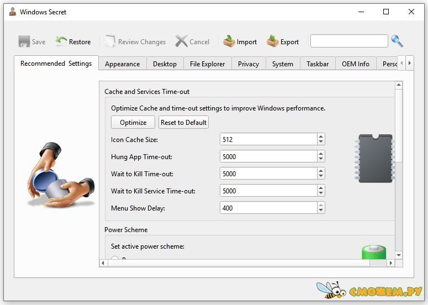428x305 pixels.
Task: Click the 'Wait to Kill Time-out:' label
Action: click(142, 174)
